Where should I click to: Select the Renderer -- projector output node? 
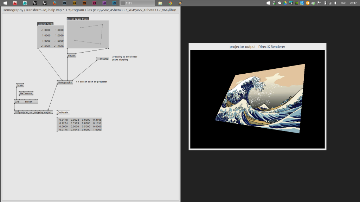click(33, 112)
